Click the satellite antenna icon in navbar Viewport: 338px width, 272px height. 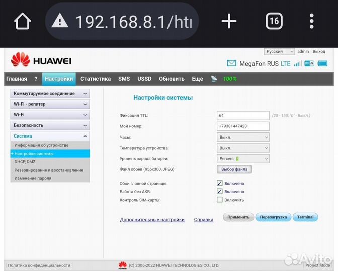pos(214,79)
